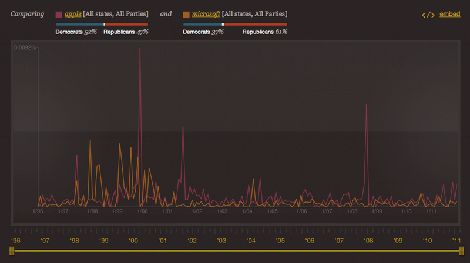The width and height of the screenshot is (470, 263).
Task: Click the '01 year marker on timeline
Action: pyautogui.click(x=163, y=241)
